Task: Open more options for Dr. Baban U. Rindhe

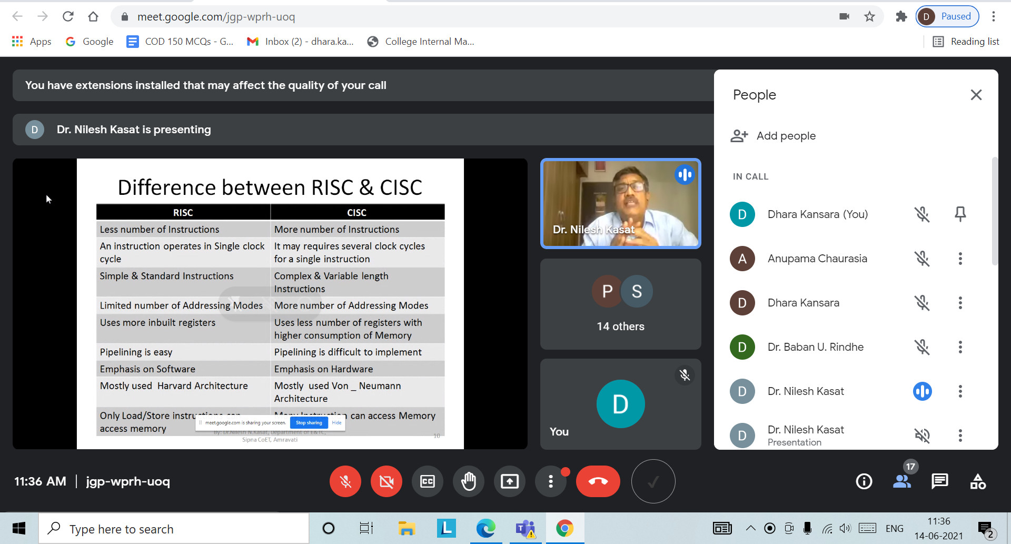Action: (960, 347)
